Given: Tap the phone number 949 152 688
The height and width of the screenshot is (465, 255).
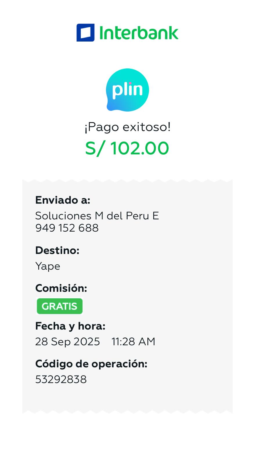Looking at the screenshot, I should (x=67, y=228).
